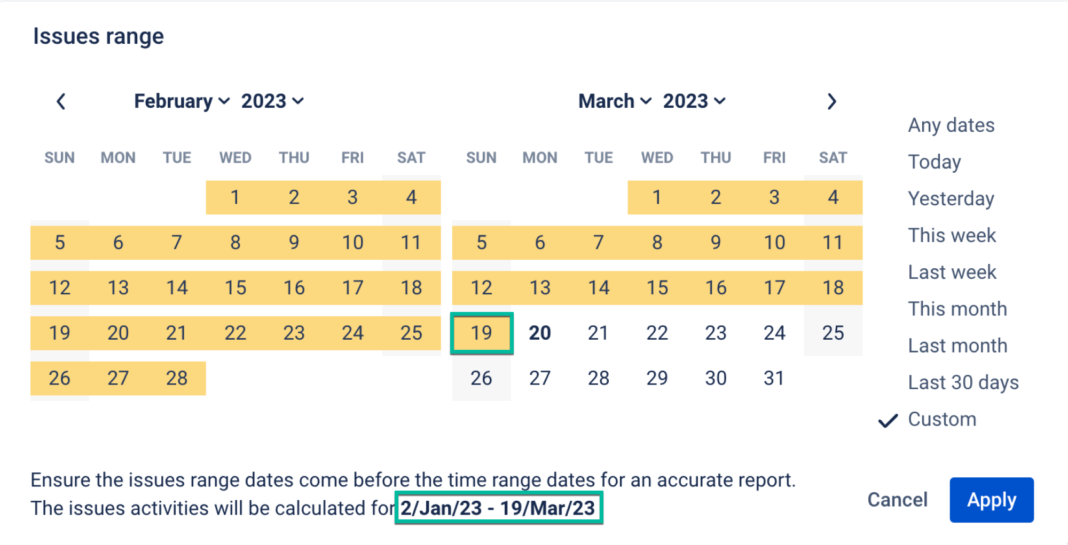Open the left calendar 2023 year dropdown
Image resolution: width=1068 pixels, height=545 pixels.
272,101
